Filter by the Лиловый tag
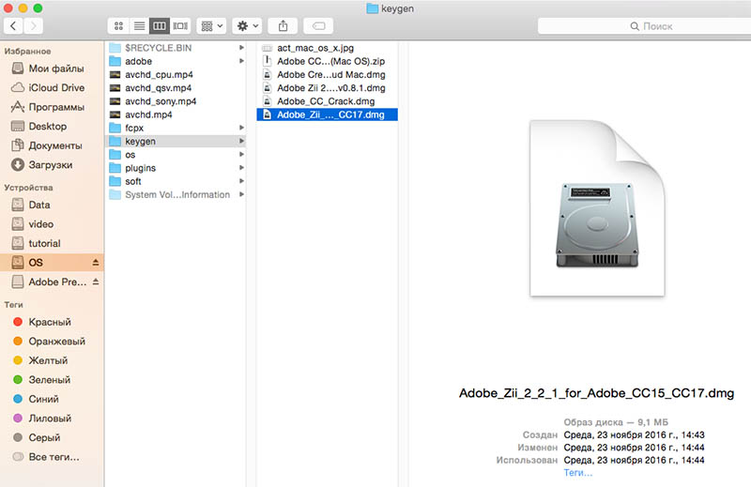 [52, 419]
